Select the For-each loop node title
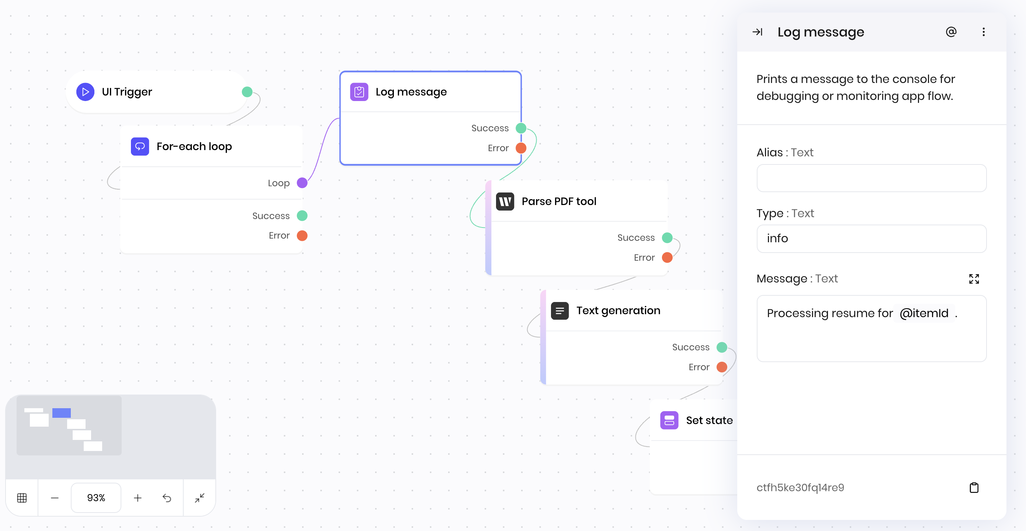Viewport: 1026px width, 531px height. pos(194,147)
